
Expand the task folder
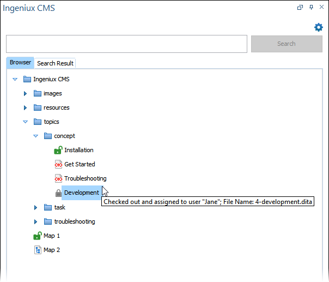pyautogui.click(x=35, y=208)
